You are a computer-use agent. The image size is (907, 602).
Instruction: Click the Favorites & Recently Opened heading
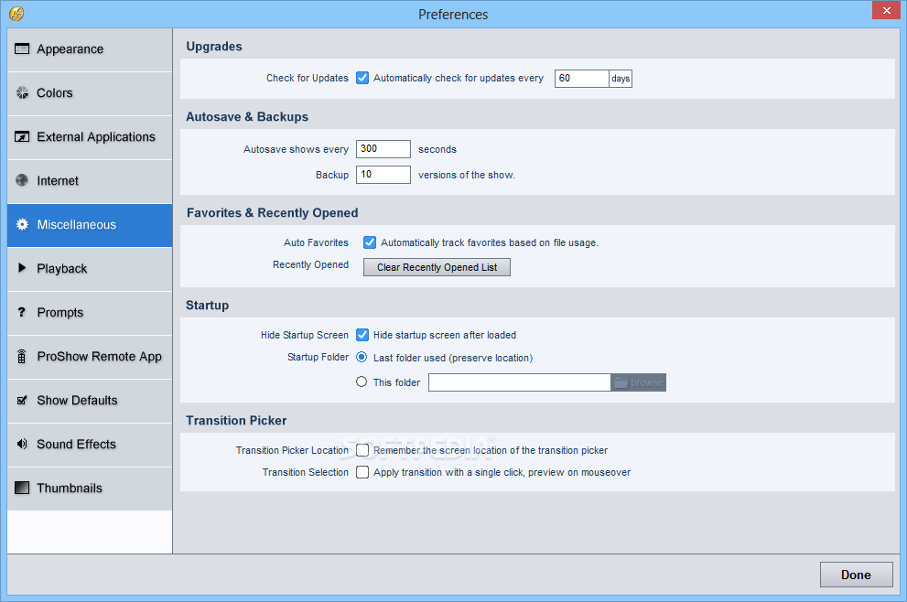273,213
